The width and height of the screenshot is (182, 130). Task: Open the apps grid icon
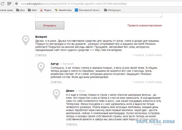coord(9,4)
